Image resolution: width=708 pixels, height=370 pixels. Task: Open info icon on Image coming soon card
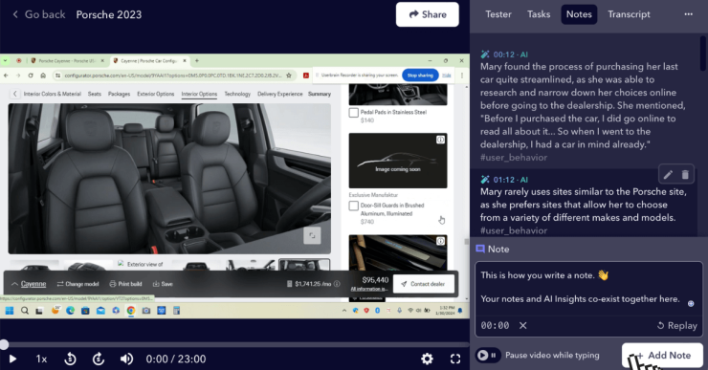click(x=440, y=140)
